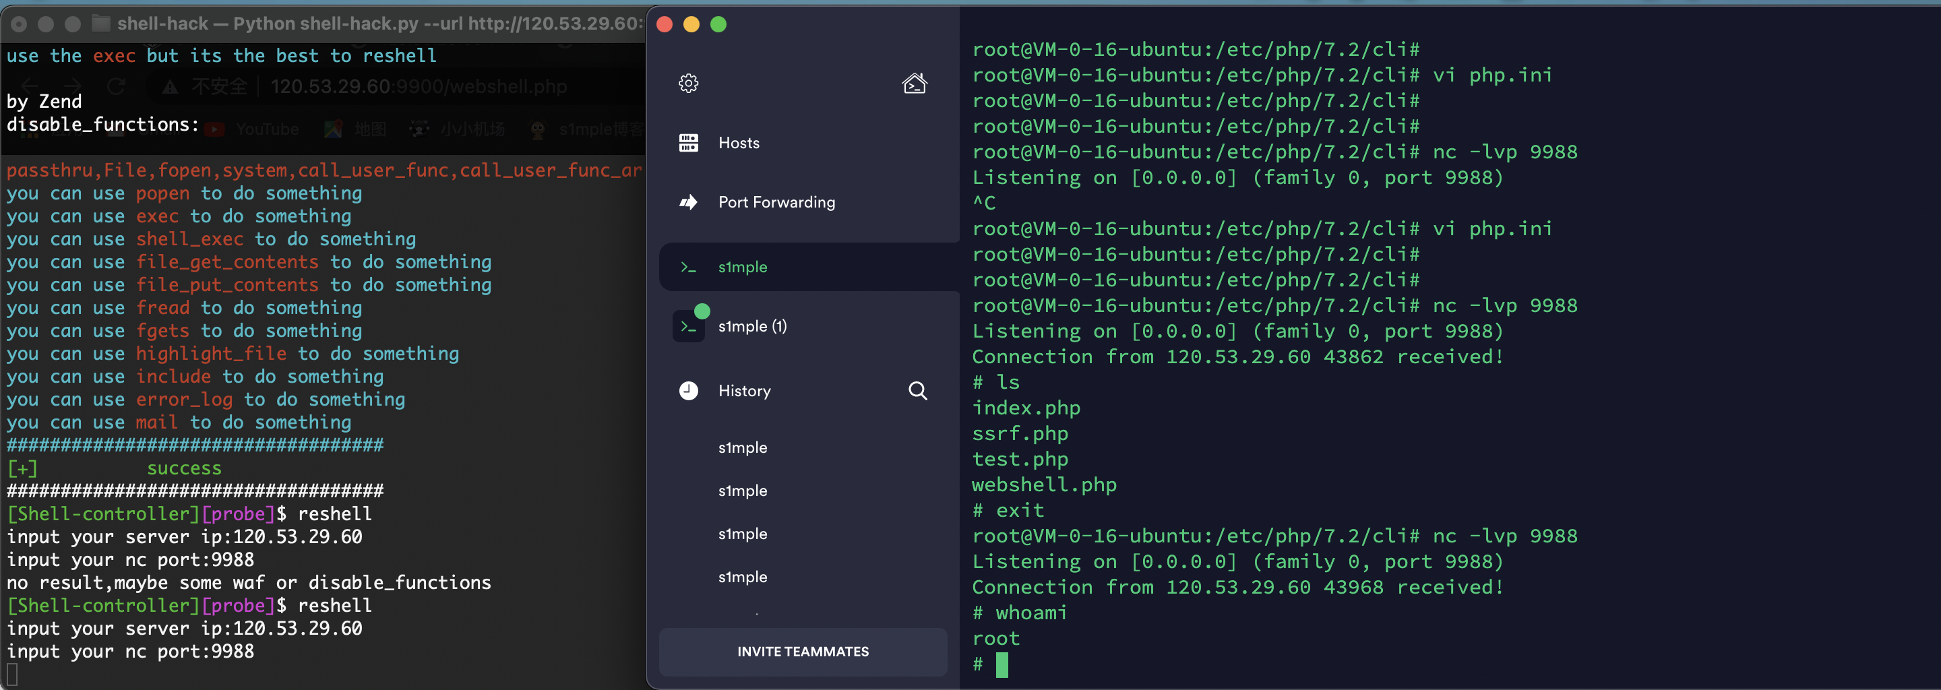
Task: Click the s1mple (1) terminal icon with green dot
Action: 689,325
